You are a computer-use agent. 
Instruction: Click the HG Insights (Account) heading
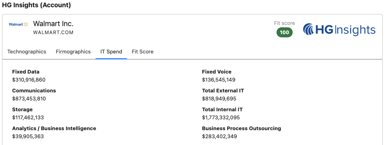point(36,5)
